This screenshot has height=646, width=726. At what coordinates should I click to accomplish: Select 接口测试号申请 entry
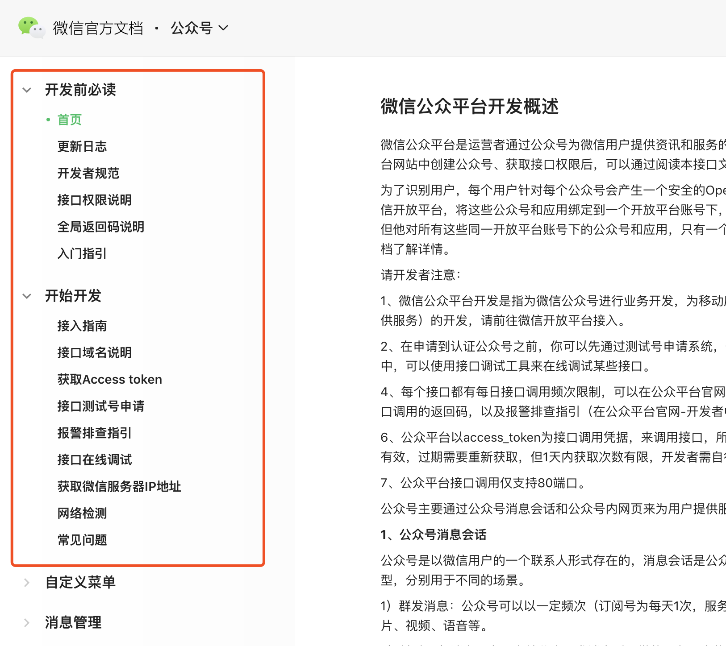tap(101, 406)
